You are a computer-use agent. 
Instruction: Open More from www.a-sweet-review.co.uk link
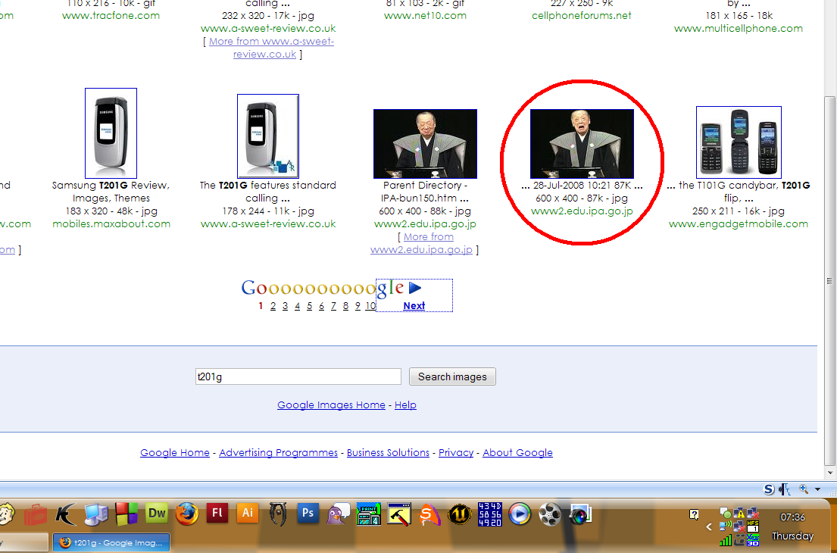[x=271, y=48]
